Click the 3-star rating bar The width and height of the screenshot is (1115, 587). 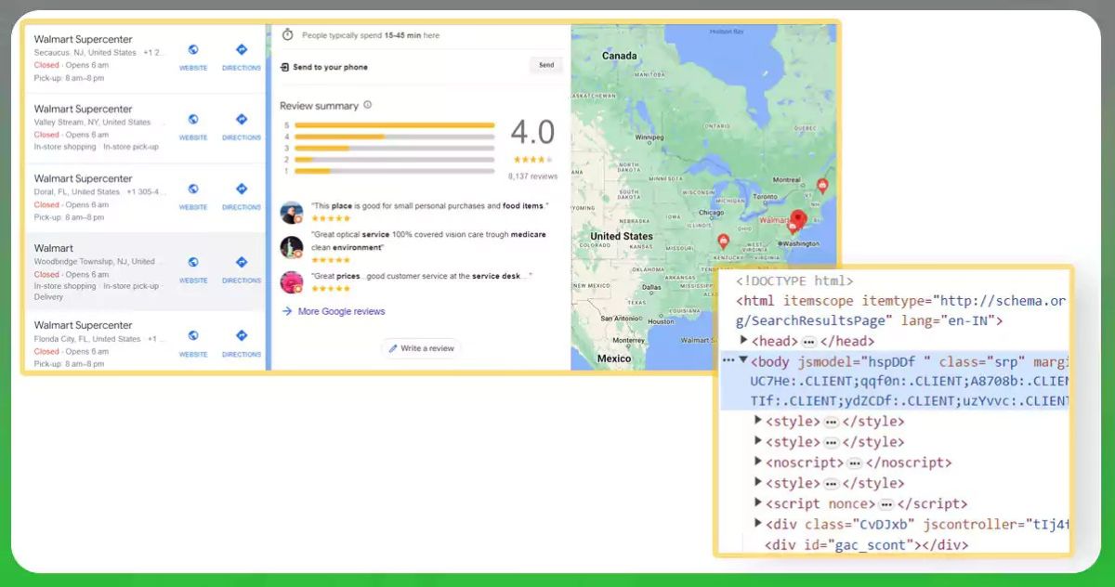coord(396,148)
